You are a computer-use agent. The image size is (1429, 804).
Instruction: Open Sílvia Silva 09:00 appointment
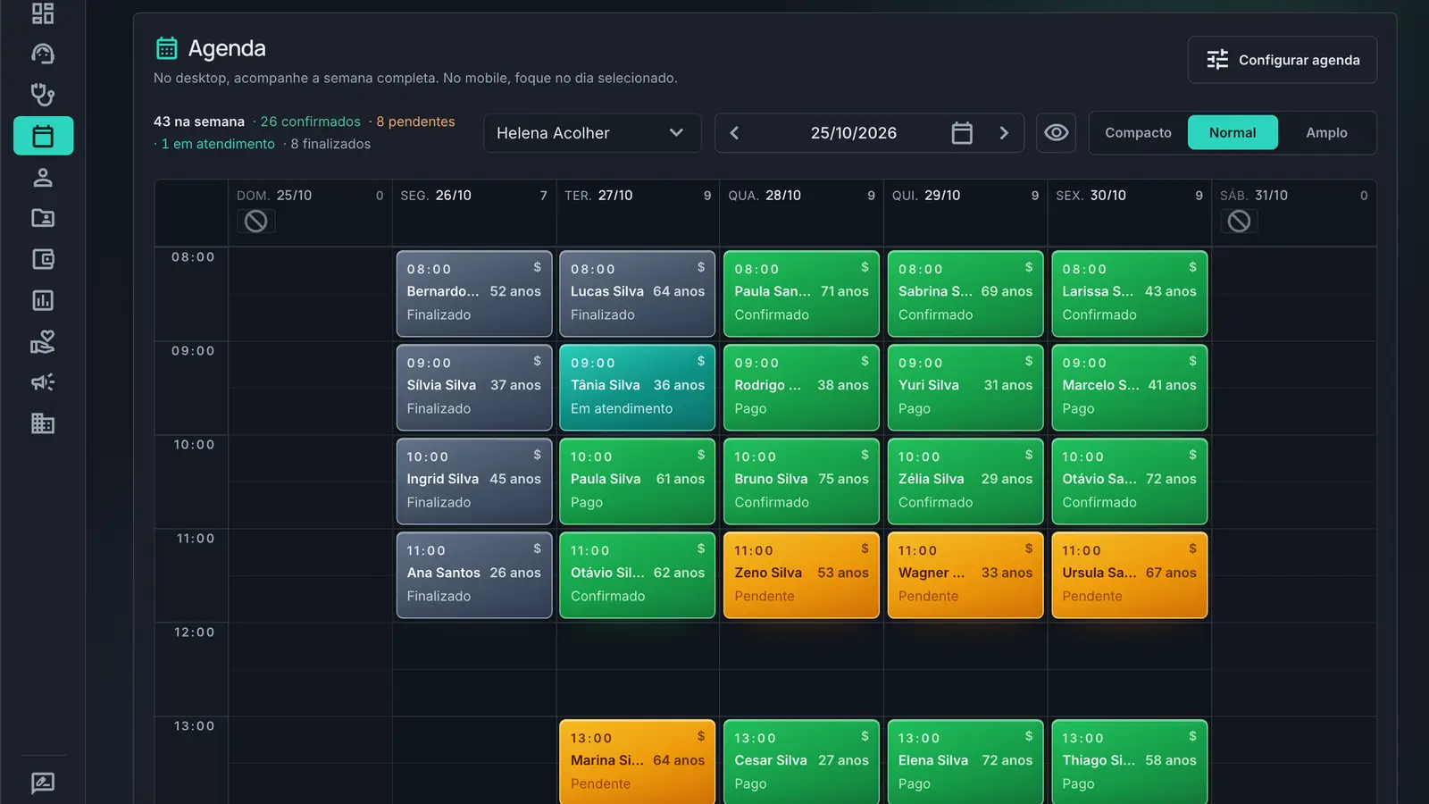pyautogui.click(x=474, y=388)
